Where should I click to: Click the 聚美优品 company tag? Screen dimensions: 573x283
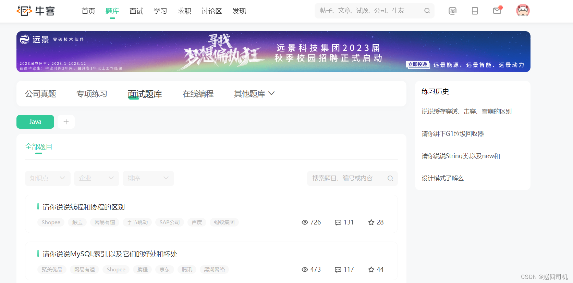click(x=52, y=270)
